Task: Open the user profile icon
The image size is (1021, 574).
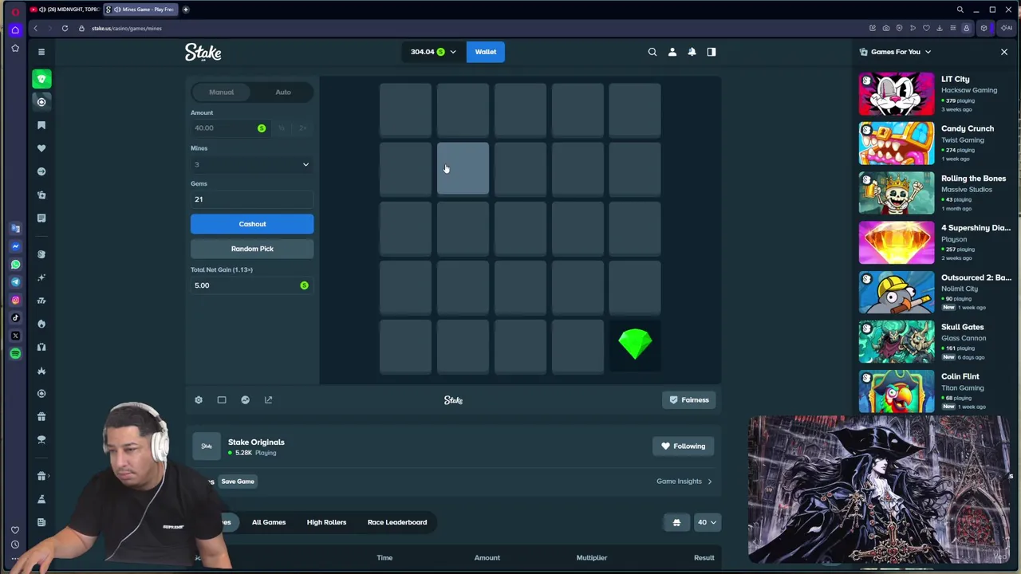Action: (x=672, y=52)
